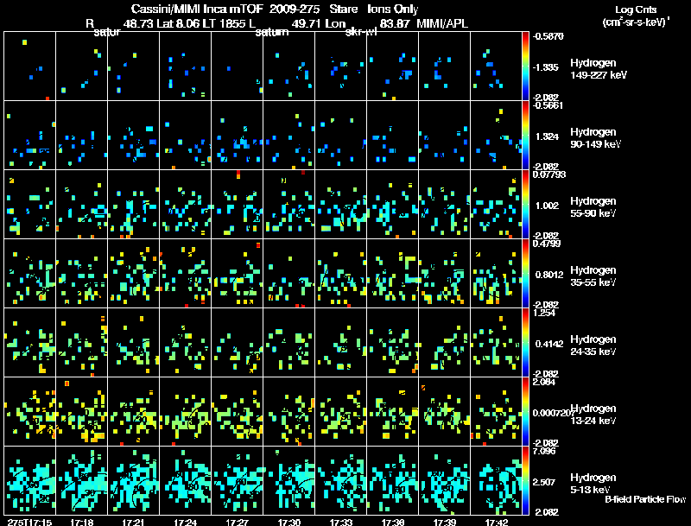Click the 1.324 colorbar value
Screen dimensions: 691x526
[547, 136]
